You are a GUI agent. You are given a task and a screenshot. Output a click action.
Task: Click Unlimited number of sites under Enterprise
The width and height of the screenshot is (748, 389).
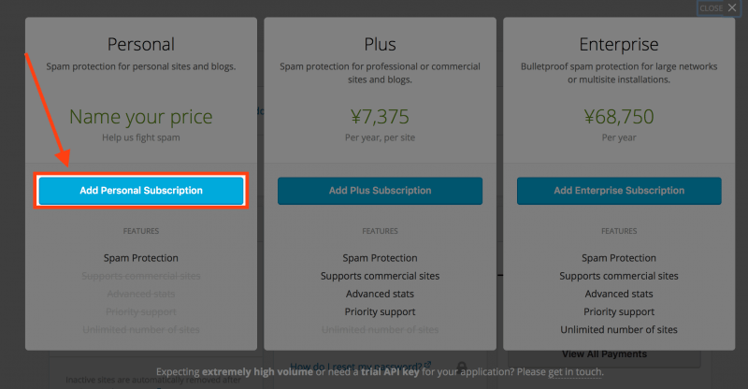point(619,329)
